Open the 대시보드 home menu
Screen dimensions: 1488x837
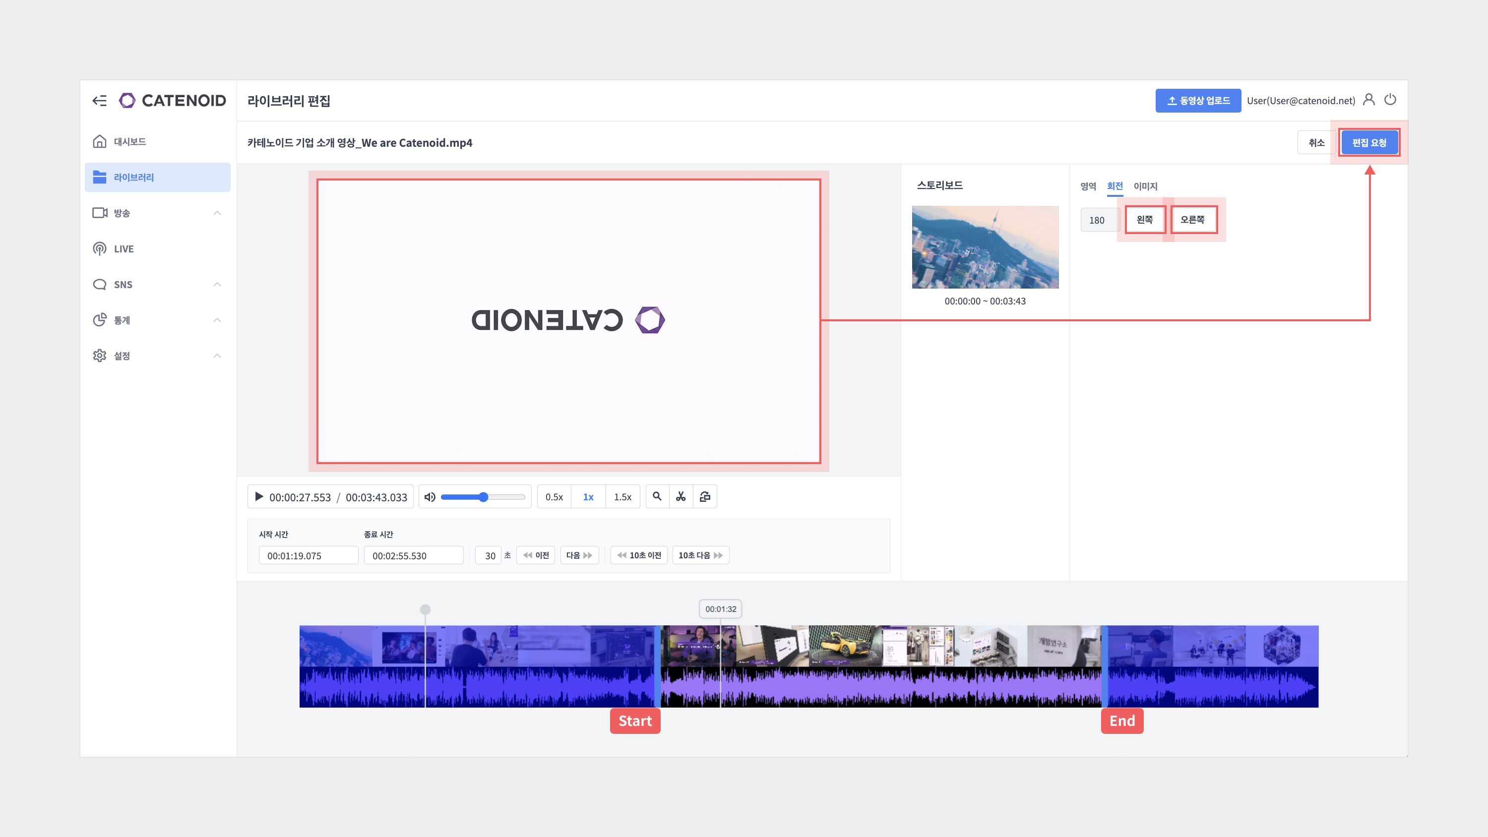[129, 141]
